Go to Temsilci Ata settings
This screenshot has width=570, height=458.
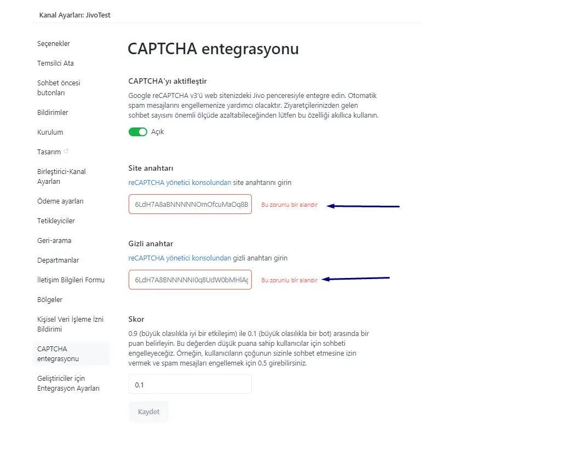point(55,63)
